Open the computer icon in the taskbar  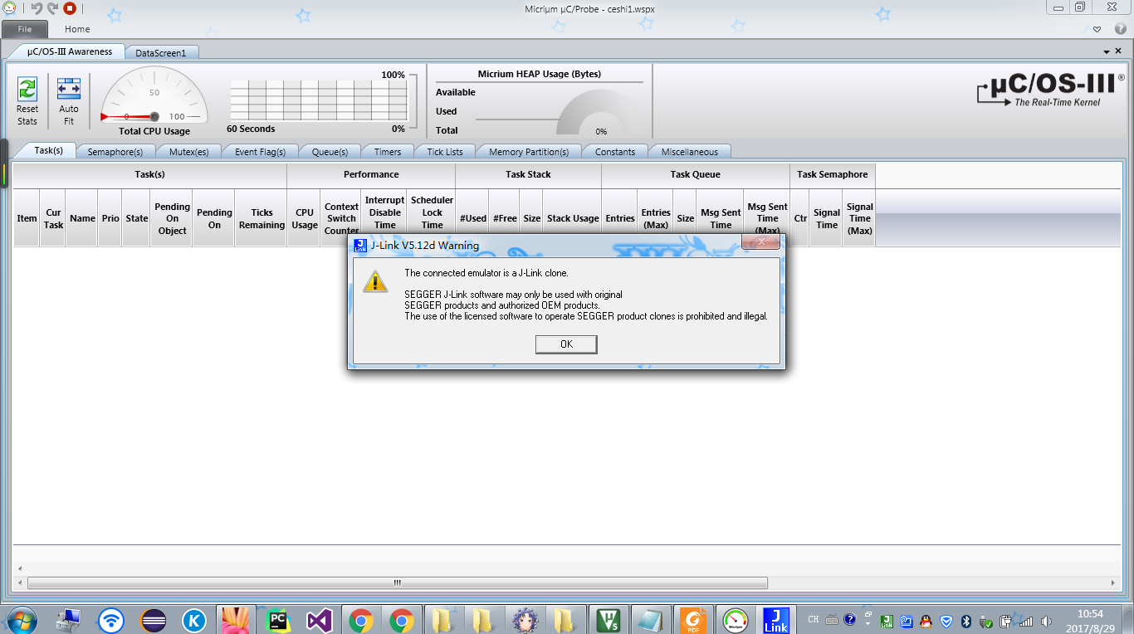[x=68, y=619]
